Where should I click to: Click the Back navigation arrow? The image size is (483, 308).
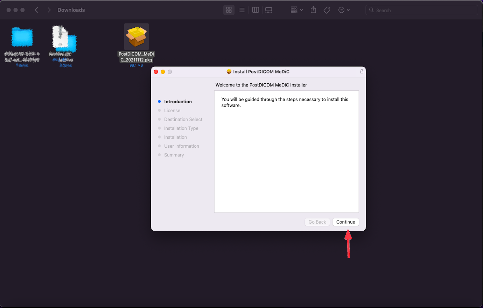click(x=36, y=10)
